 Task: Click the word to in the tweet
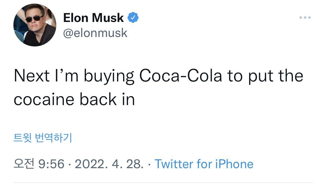235,76
